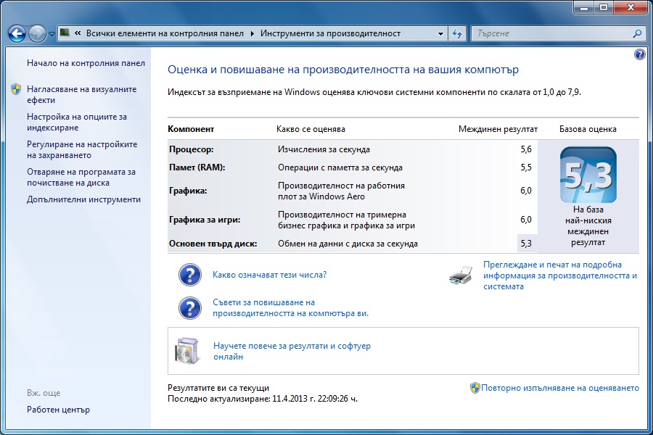Expand the address bar history dropdown

click(440, 34)
